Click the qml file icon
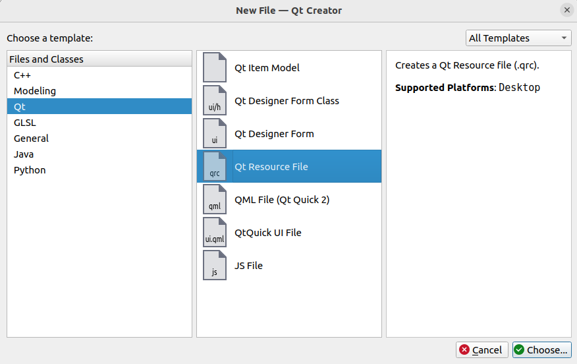Image resolution: width=577 pixels, height=364 pixels. tap(214, 200)
